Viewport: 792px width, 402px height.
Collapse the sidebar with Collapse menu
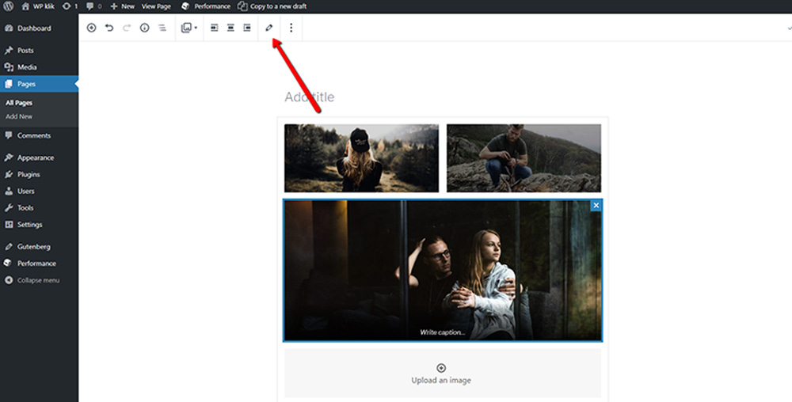pos(32,280)
